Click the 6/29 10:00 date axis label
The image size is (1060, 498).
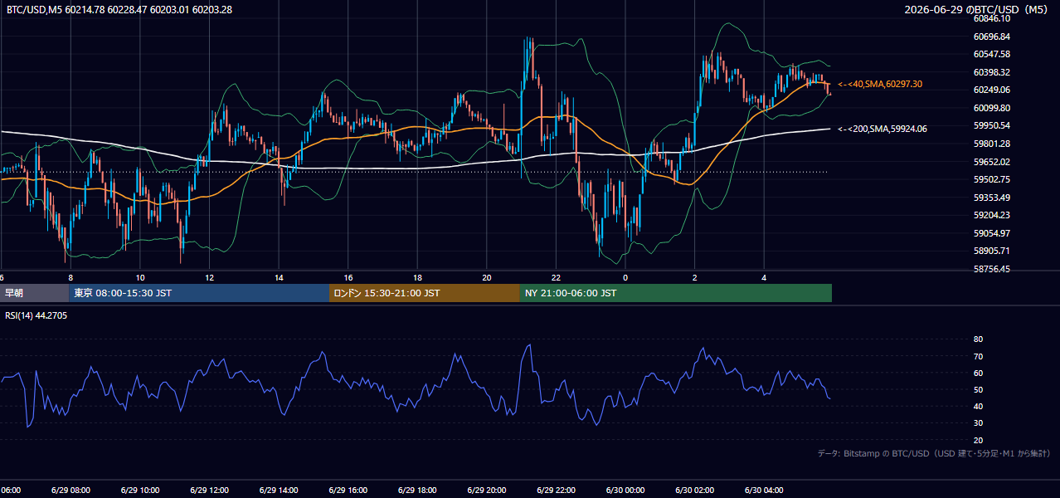coord(140,490)
